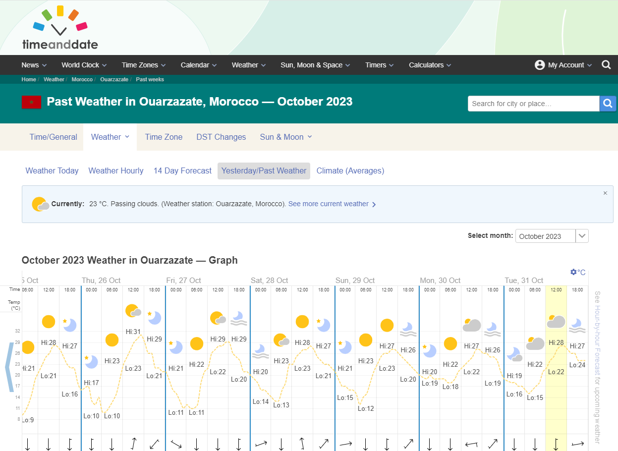Dismiss the current weather notice box

click(x=605, y=193)
